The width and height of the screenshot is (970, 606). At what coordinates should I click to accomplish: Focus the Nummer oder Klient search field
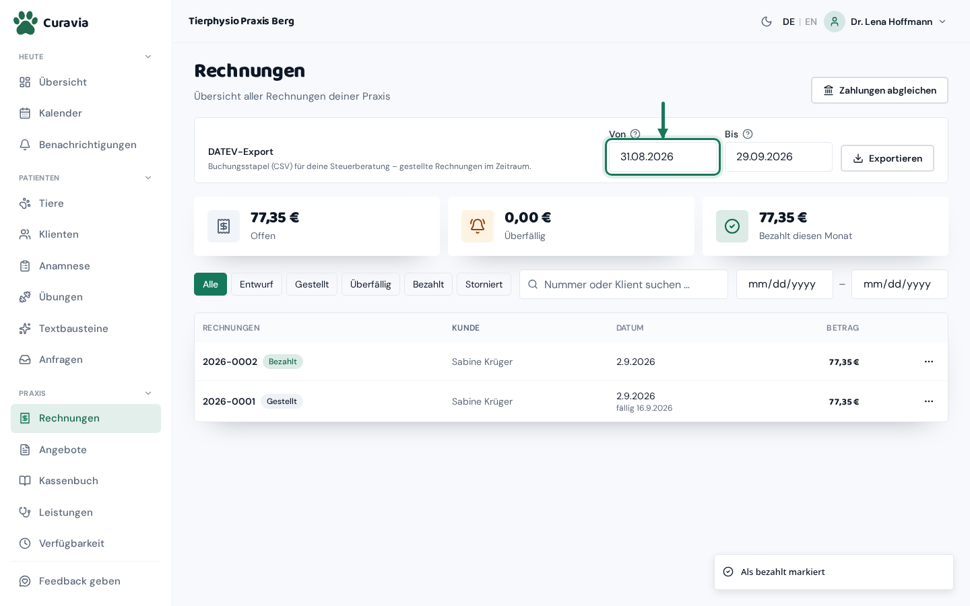pos(624,284)
